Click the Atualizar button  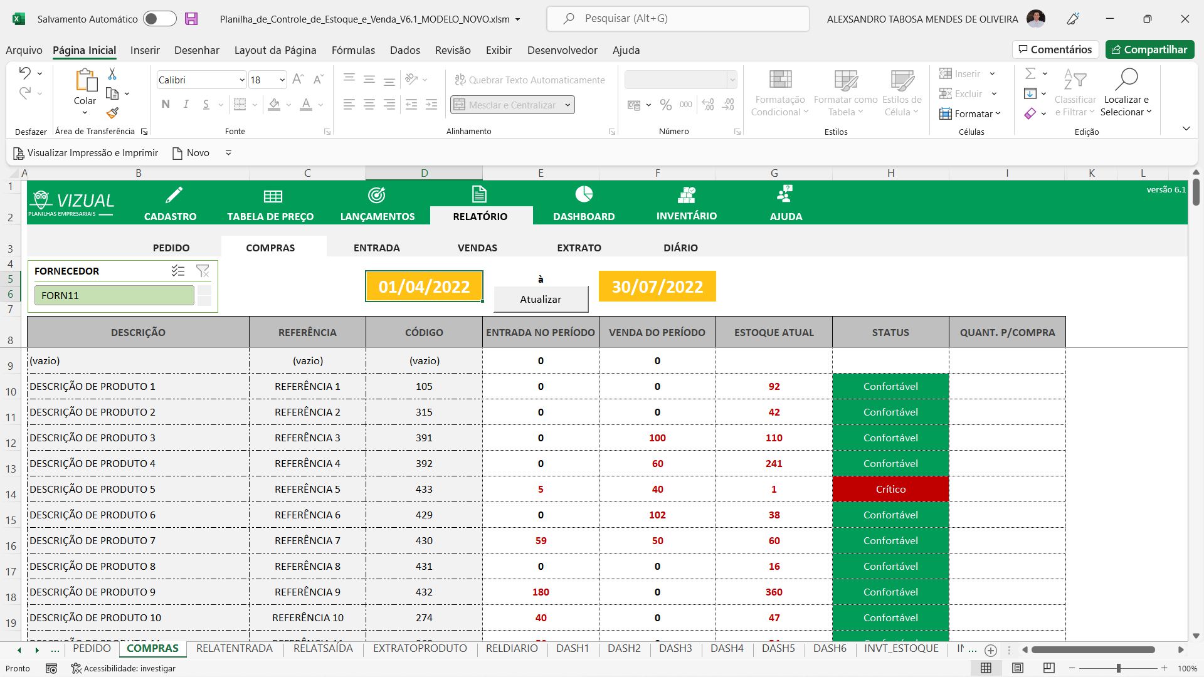tap(541, 299)
